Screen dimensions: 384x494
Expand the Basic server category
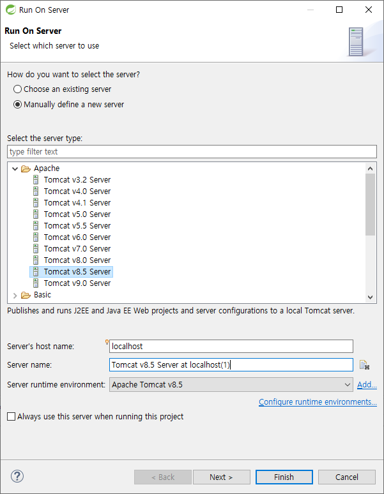pos(15,295)
